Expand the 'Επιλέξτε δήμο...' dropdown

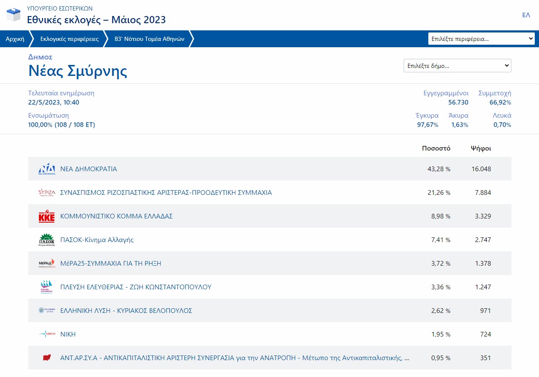coord(457,66)
